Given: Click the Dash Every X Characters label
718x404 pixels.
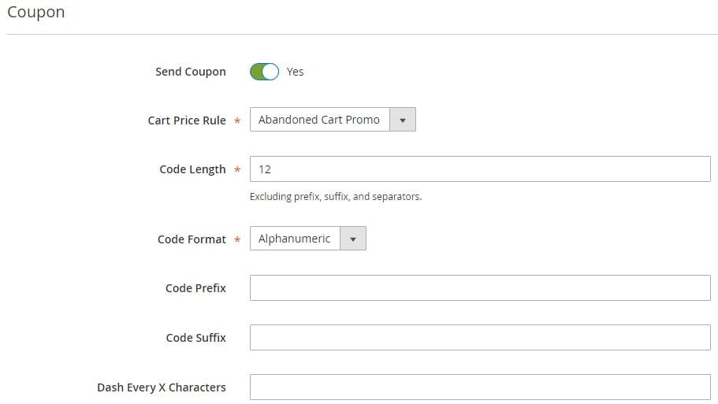Looking at the screenshot, I should point(162,387).
